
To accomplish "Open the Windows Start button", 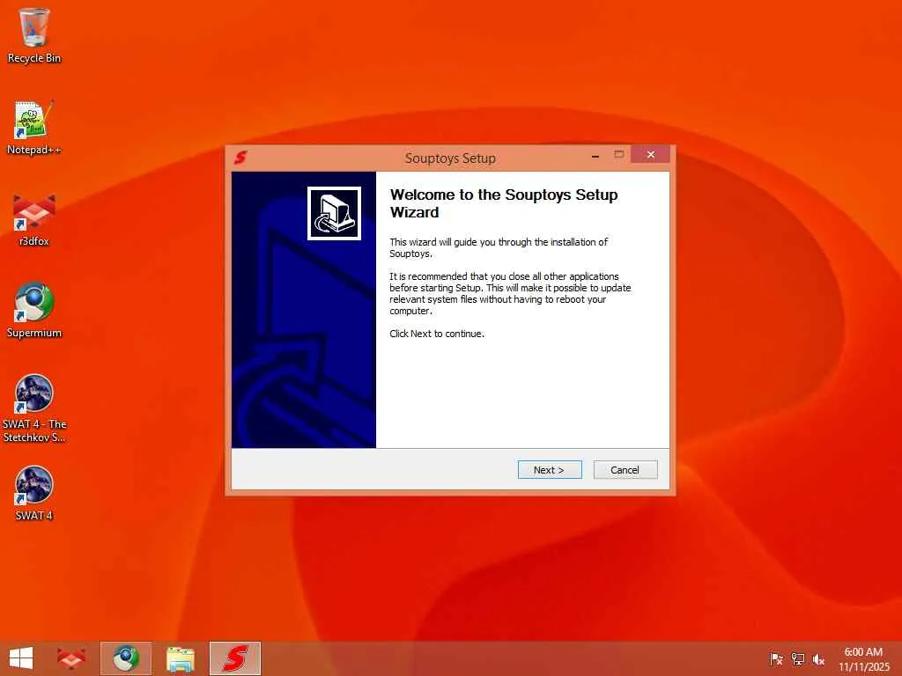I will (x=21, y=658).
